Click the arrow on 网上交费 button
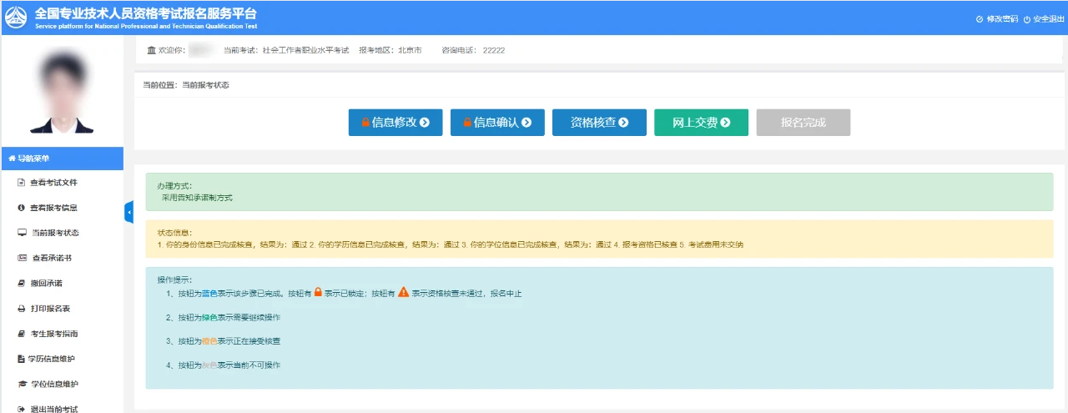 click(724, 123)
